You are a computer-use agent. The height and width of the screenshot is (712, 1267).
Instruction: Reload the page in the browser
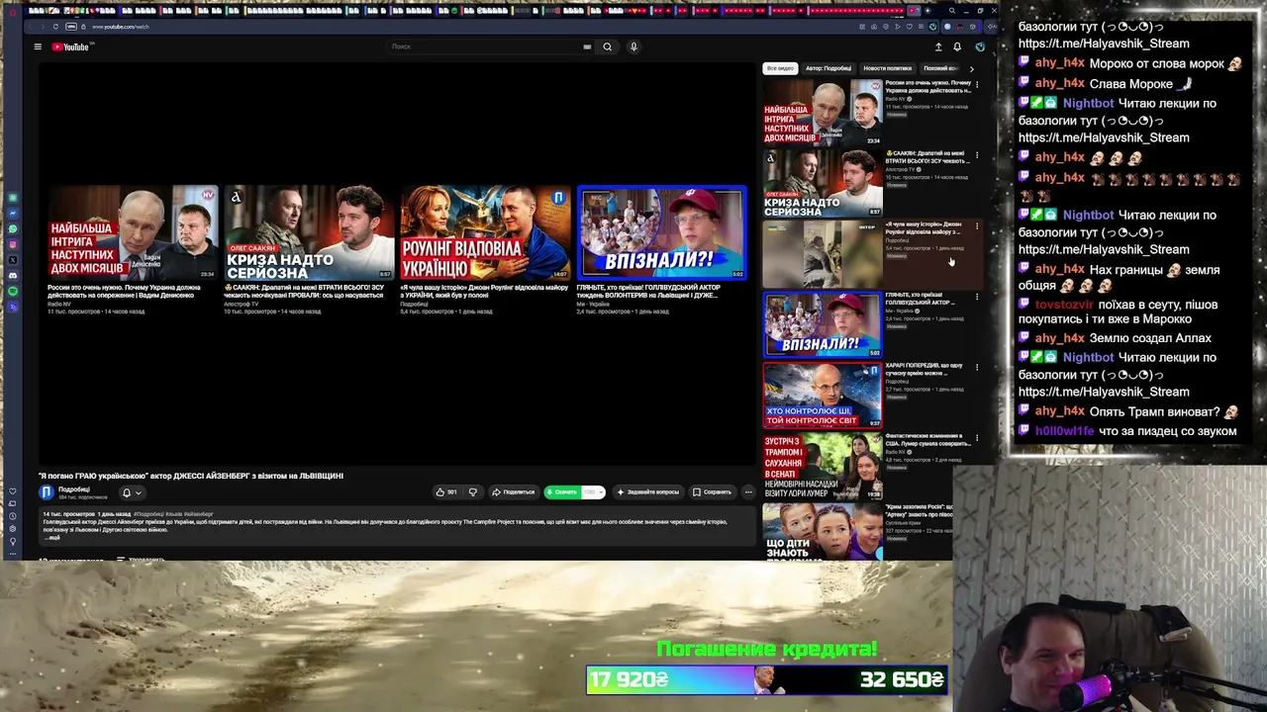point(55,27)
